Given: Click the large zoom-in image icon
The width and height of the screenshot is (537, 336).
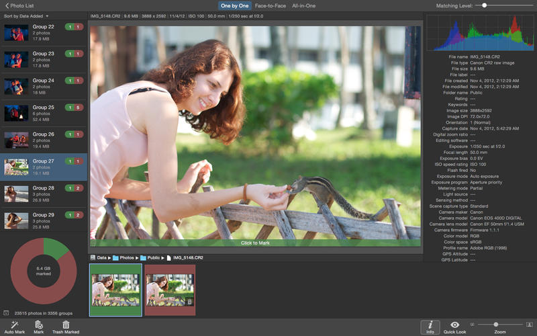Looking at the screenshot, I should pyautogui.click(x=529, y=325).
